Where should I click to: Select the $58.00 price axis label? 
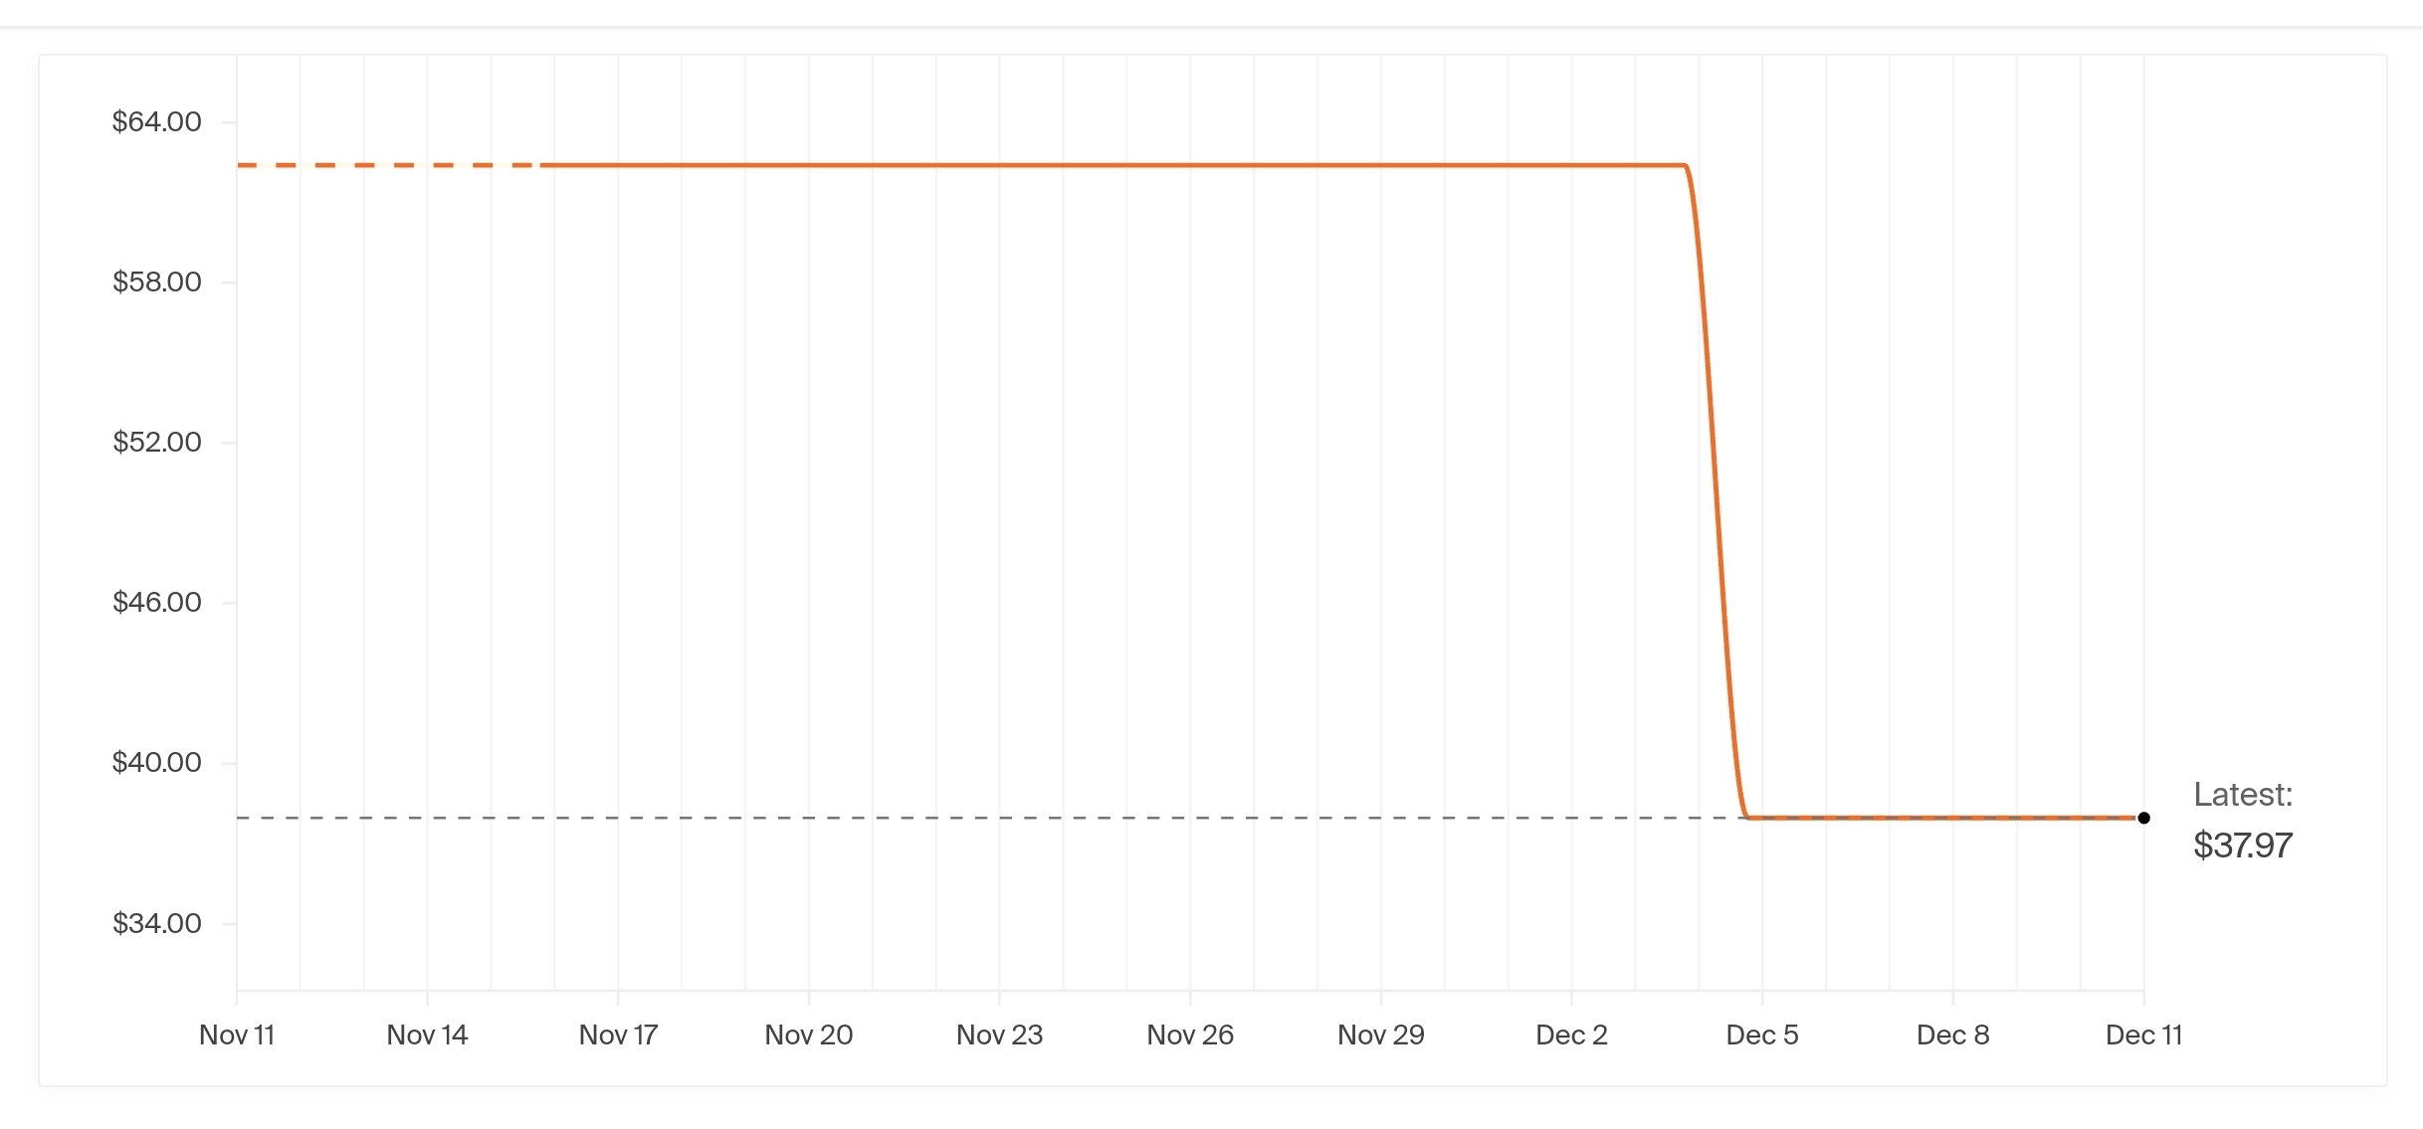coord(156,282)
